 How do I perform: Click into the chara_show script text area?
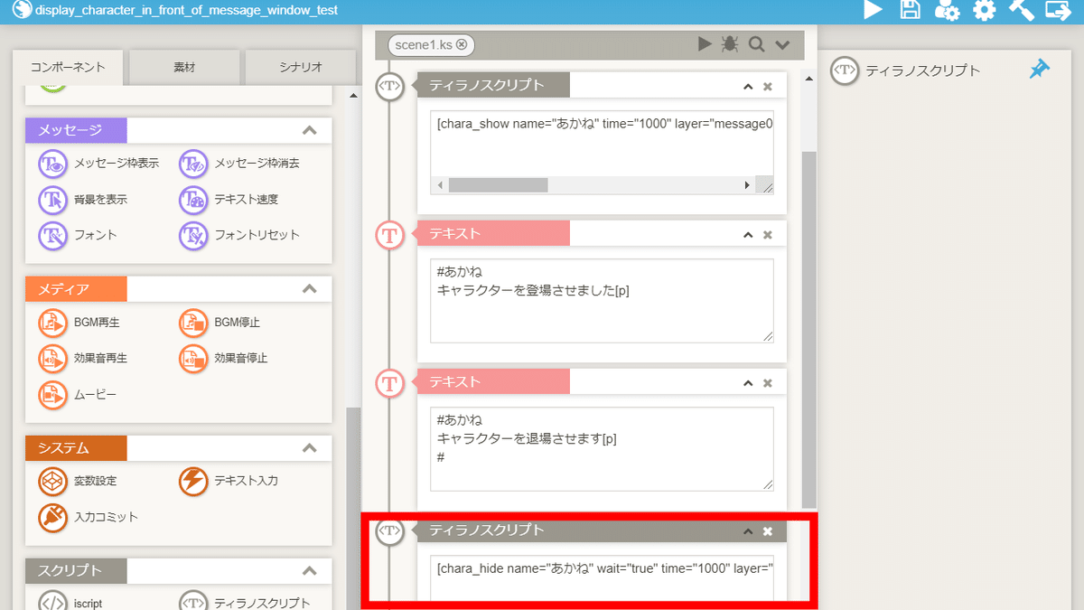pos(602,143)
